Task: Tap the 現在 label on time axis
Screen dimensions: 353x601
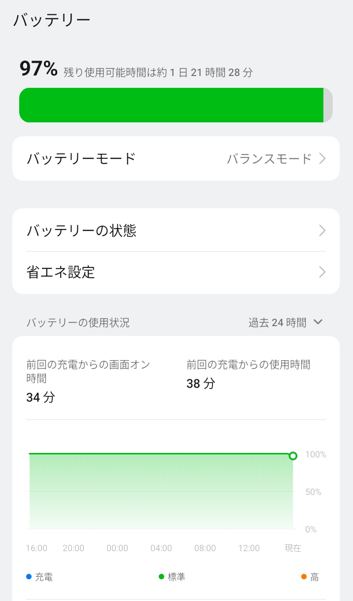Action: coord(293,548)
